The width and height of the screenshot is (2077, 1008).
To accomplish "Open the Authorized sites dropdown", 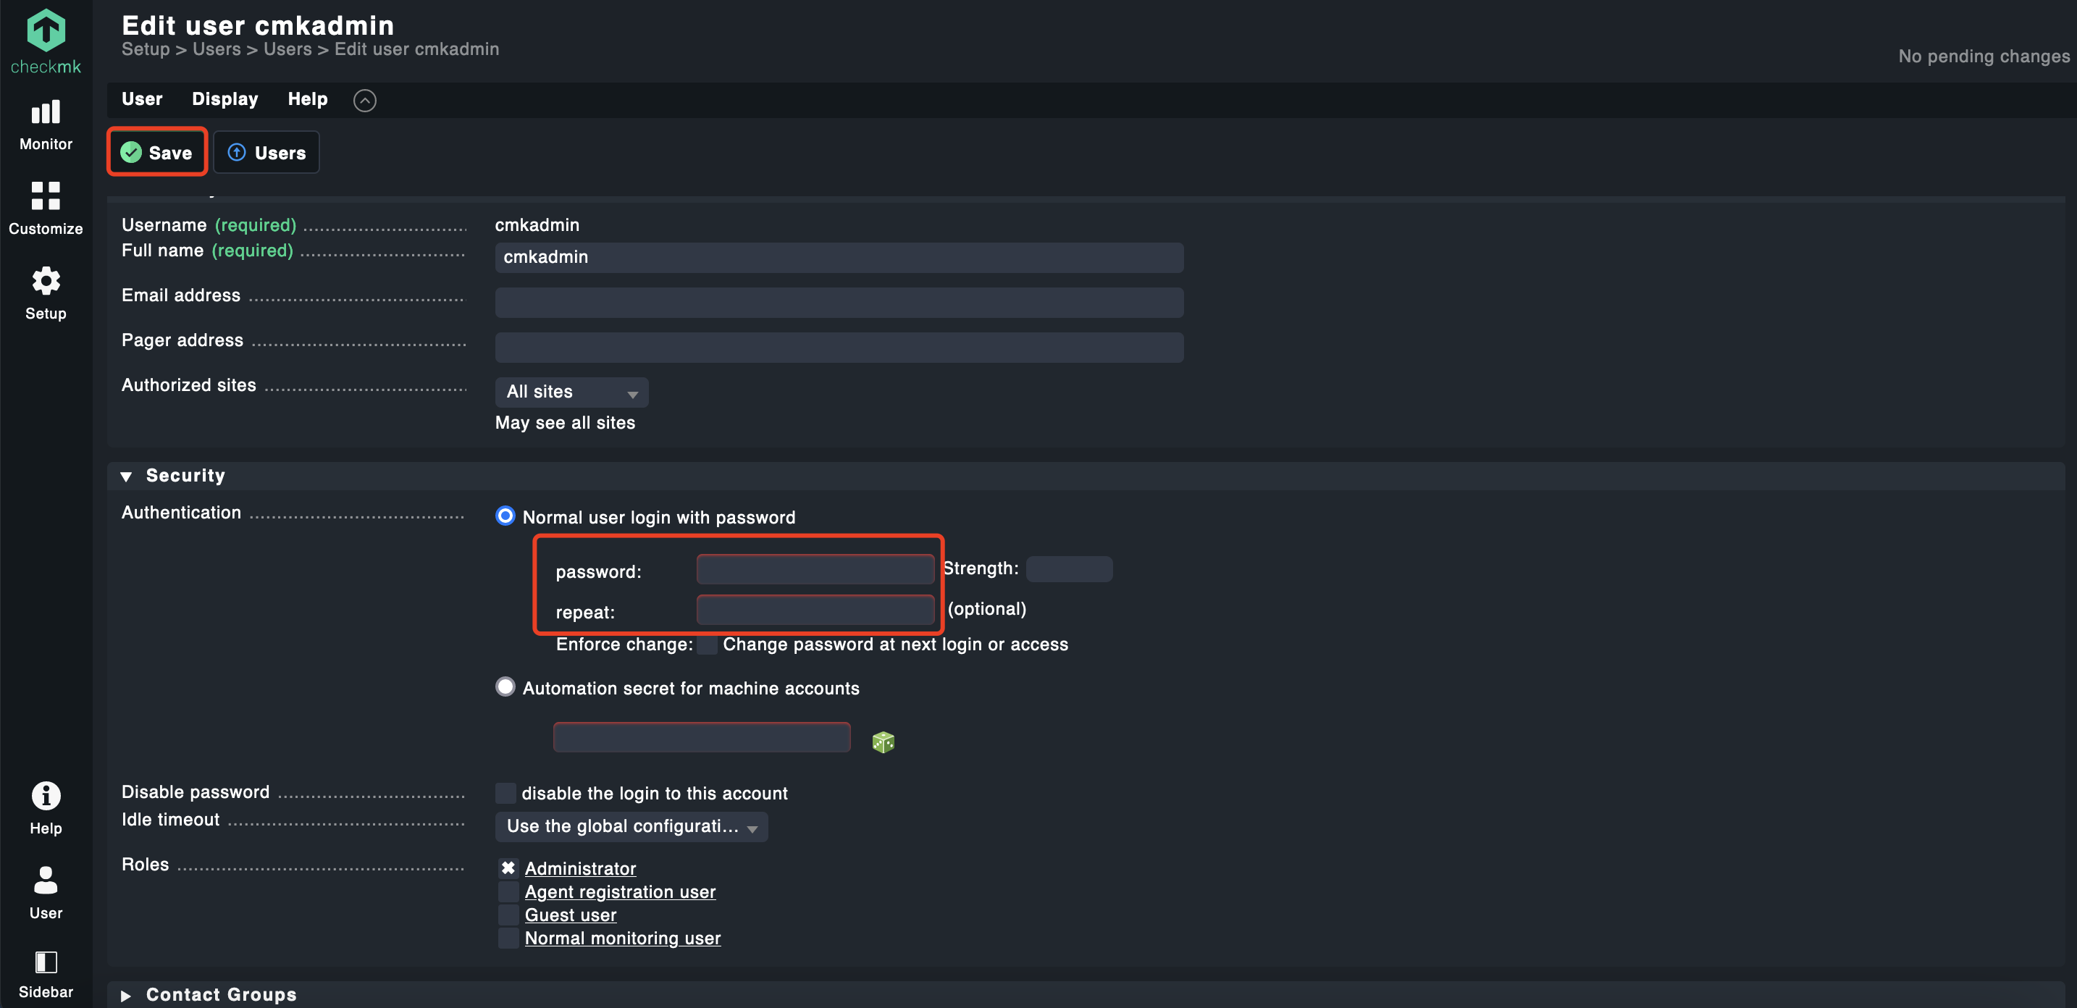I will [571, 392].
